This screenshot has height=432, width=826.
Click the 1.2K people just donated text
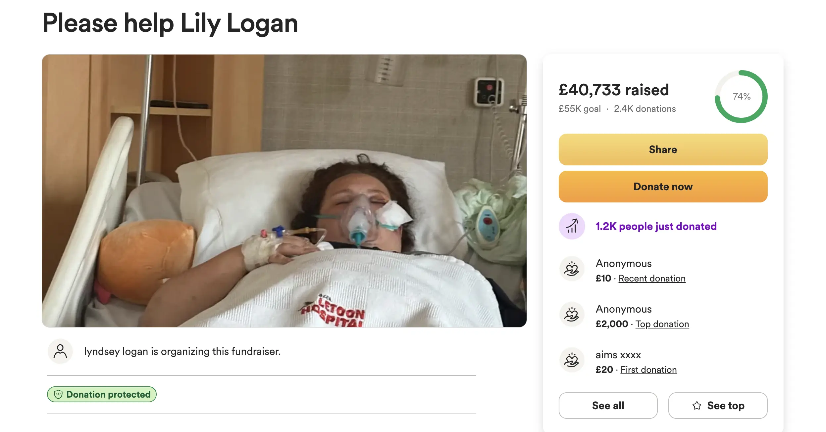click(656, 226)
